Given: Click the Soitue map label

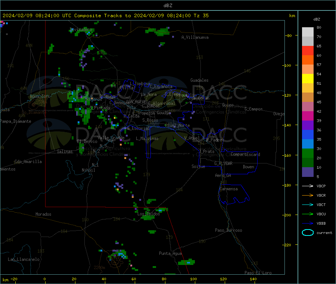Looking at the screenshot, I should (198, 166).
